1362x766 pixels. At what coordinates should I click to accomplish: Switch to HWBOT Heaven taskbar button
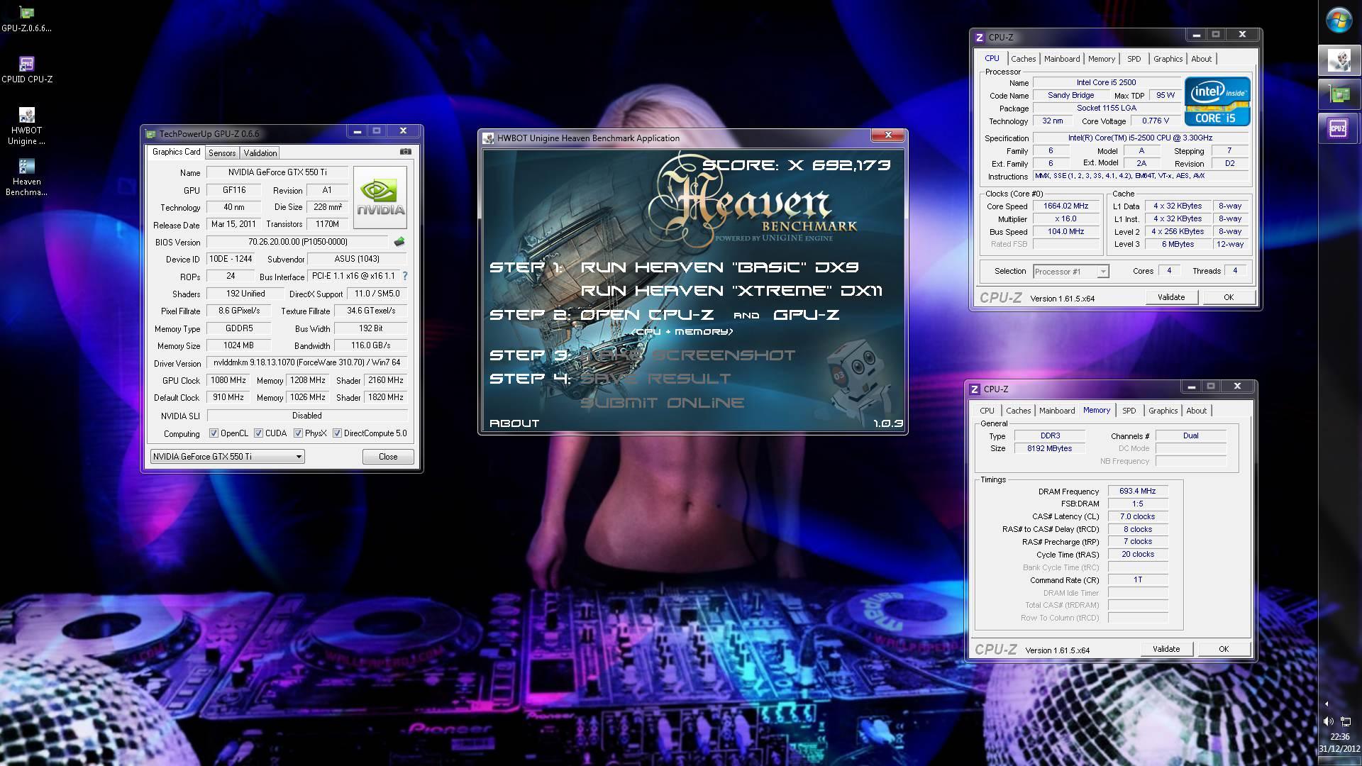tap(1339, 61)
